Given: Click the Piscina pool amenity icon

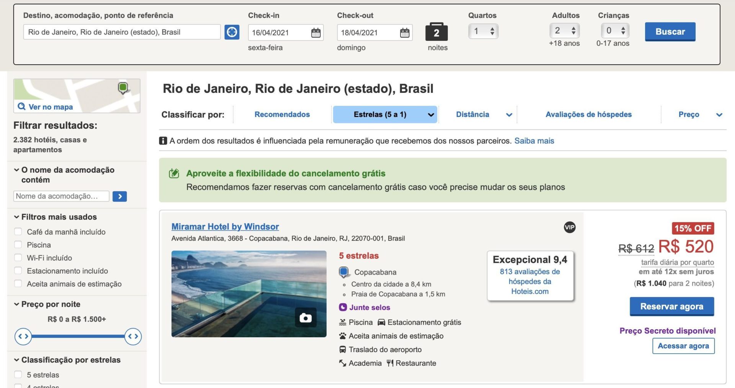Looking at the screenshot, I should tap(343, 322).
